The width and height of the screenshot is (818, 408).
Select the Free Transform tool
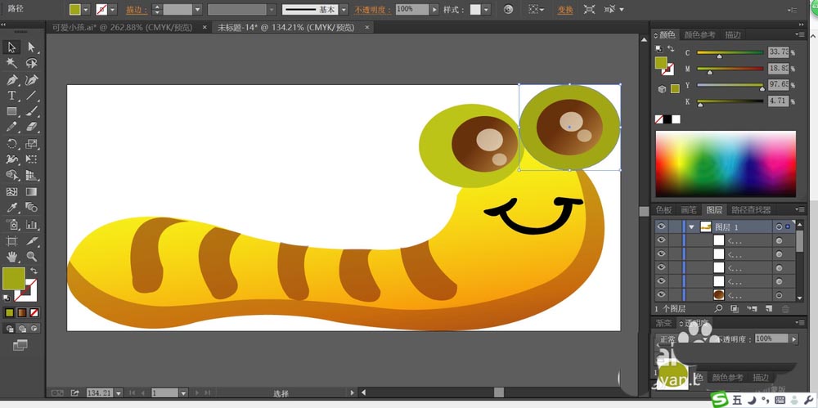[31, 159]
